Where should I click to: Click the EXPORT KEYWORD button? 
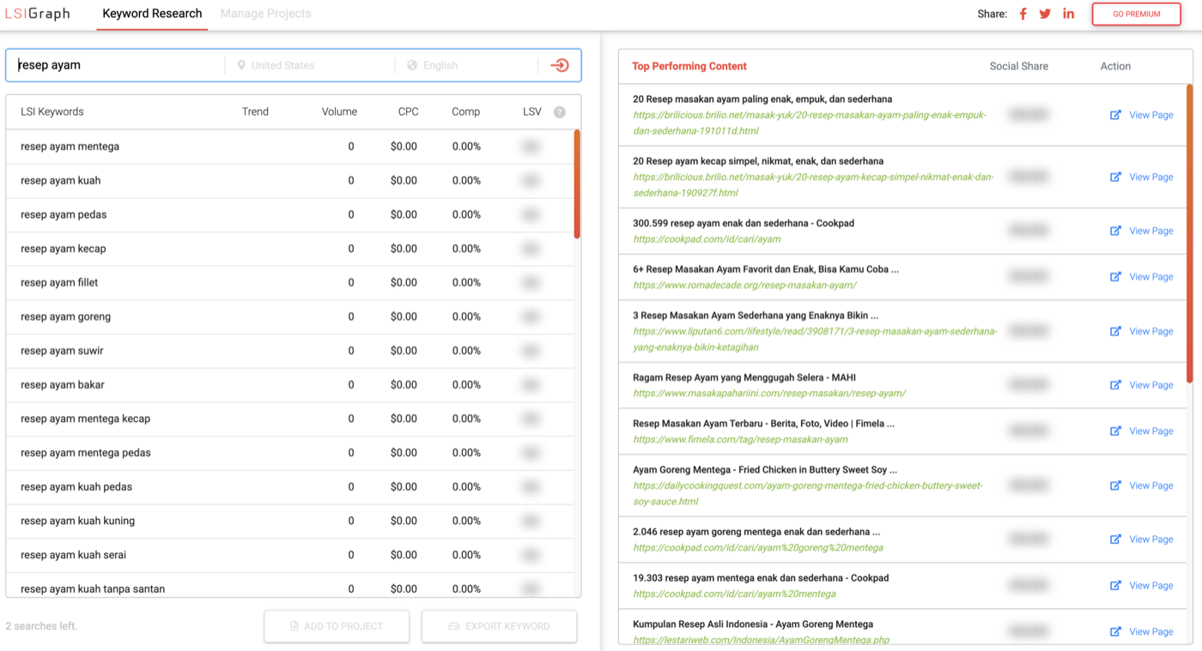coord(499,626)
